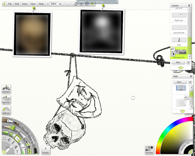Image resolution: width=195 pixels, height=156 pixels.
Task: Zoom in with the plus button
Action: pos(60,4)
